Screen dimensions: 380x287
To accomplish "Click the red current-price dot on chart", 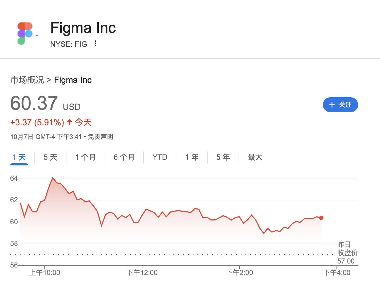I will [321, 218].
